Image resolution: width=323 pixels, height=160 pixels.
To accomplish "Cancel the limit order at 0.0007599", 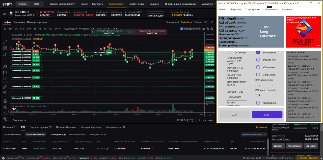I will point(42,61).
